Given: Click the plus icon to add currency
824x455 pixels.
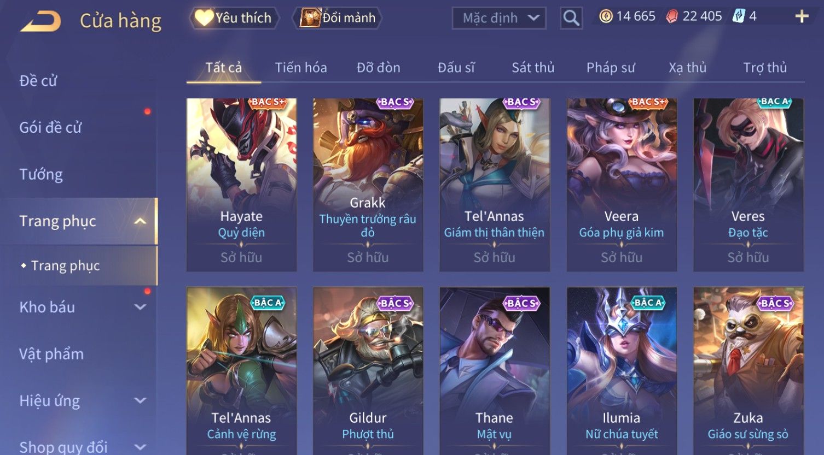Looking at the screenshot, I should click(x=802, y=16).
